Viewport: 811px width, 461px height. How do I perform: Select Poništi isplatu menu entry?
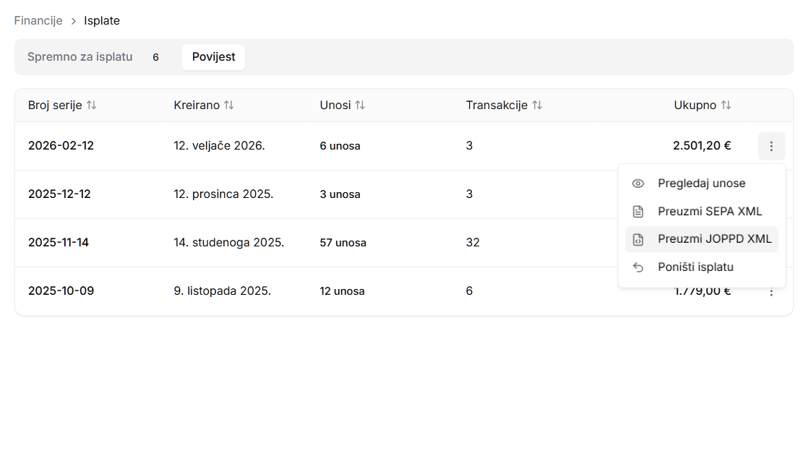(x=695, y=267)
